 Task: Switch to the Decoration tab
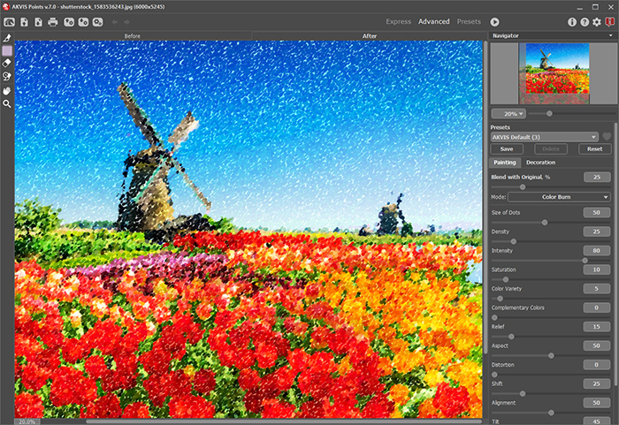[540, 163]
